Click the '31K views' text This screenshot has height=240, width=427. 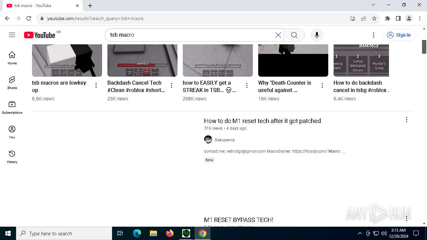213,128
